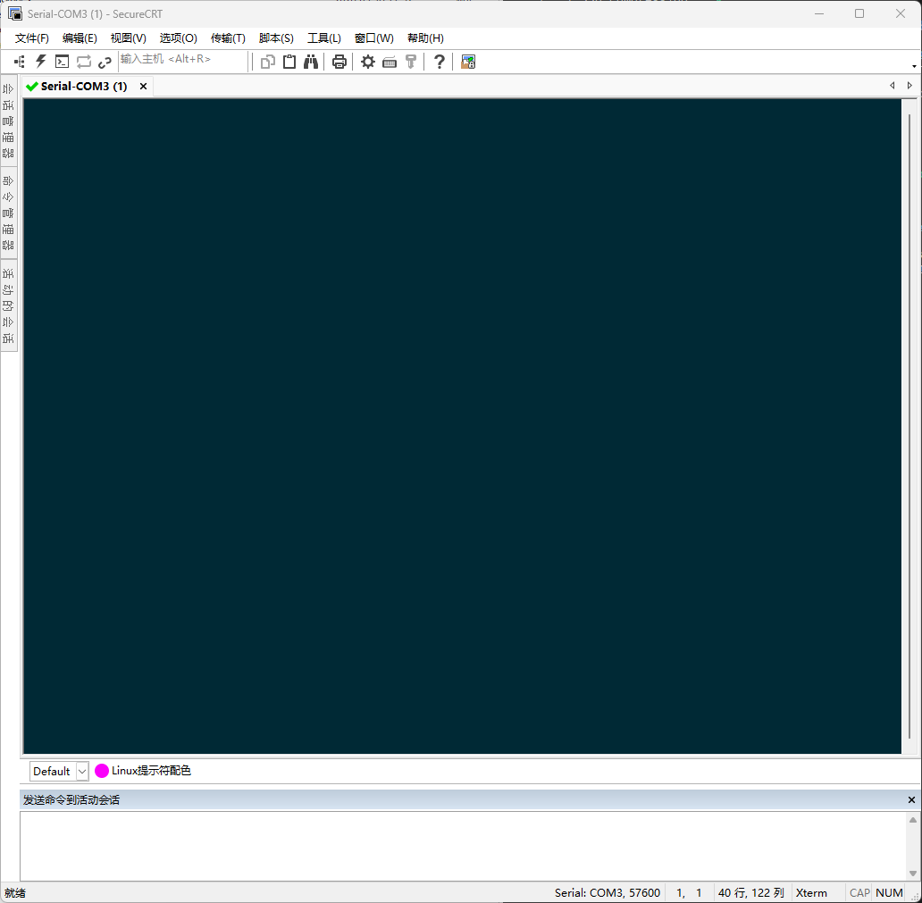Open Help question mark icon
Screen dimensions: 922x903
coord(439,62)
